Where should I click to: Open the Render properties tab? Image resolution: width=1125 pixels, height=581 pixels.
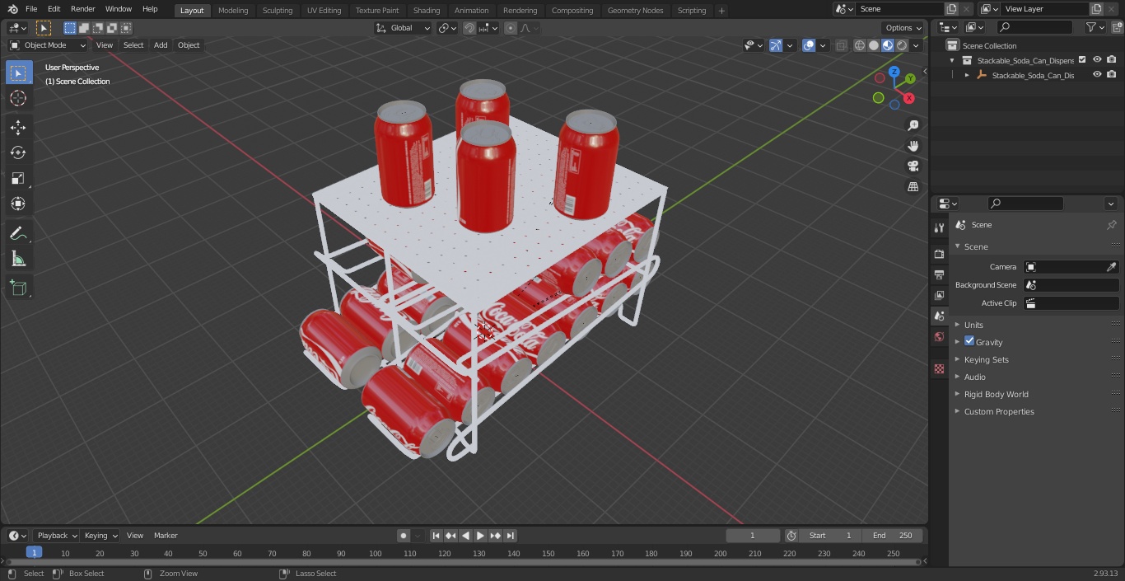tap(939, 254)
